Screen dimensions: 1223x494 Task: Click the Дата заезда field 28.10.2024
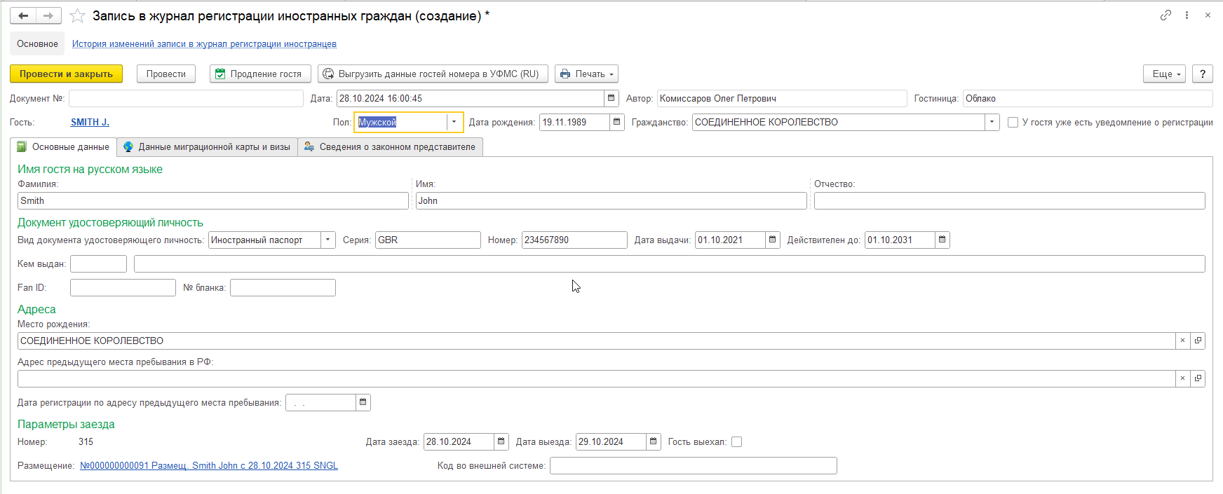click(x=459, y=441)
